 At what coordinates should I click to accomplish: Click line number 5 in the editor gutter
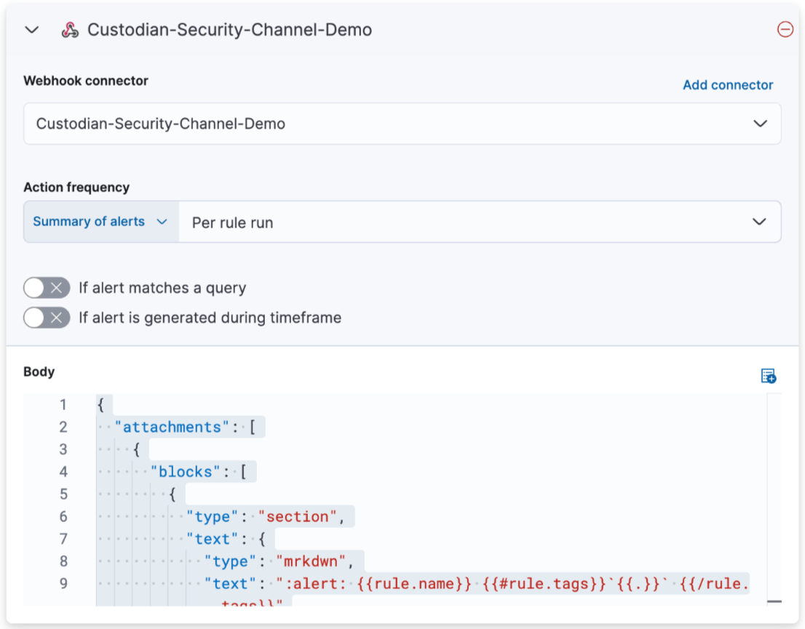[63, 494]
